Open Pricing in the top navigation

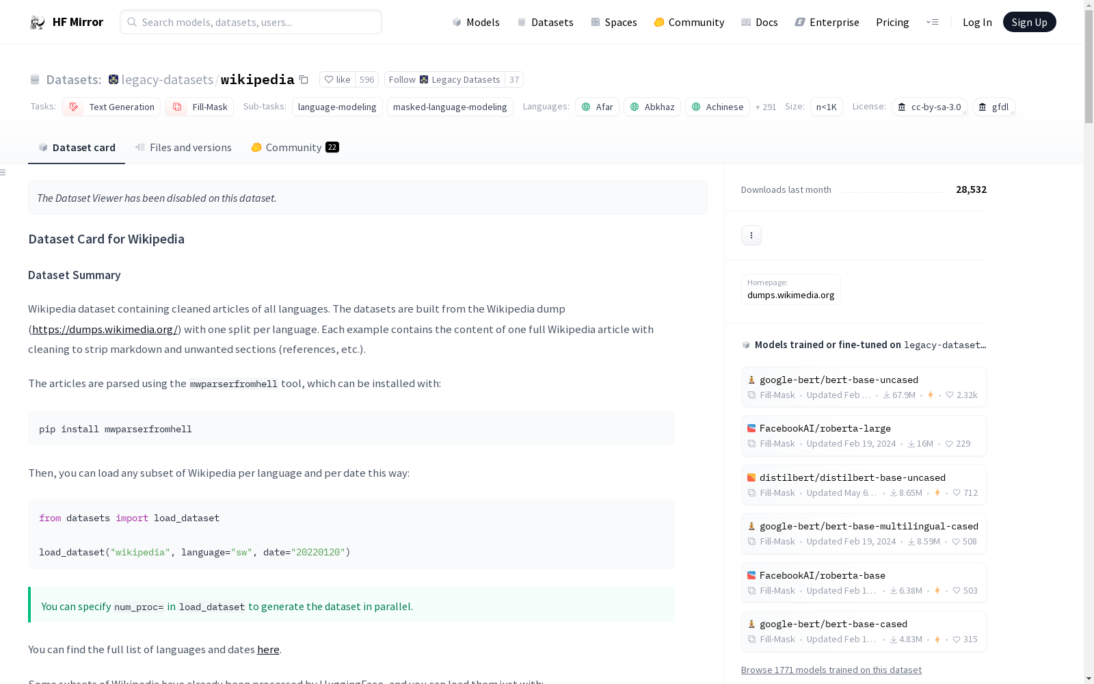(x=892, y=23)
